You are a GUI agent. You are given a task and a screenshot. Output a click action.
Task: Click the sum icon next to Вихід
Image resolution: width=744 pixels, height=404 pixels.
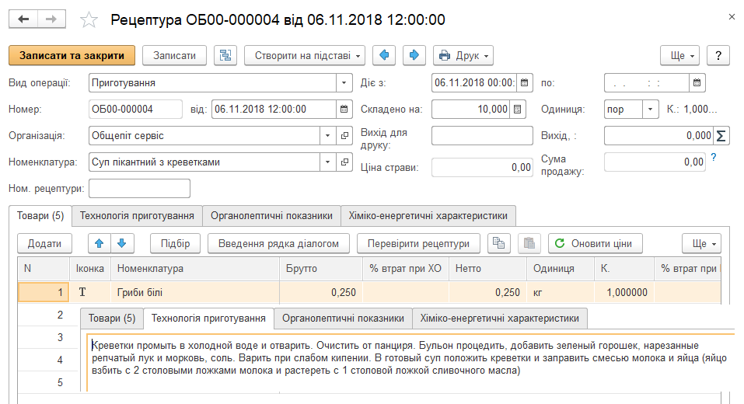722,136
